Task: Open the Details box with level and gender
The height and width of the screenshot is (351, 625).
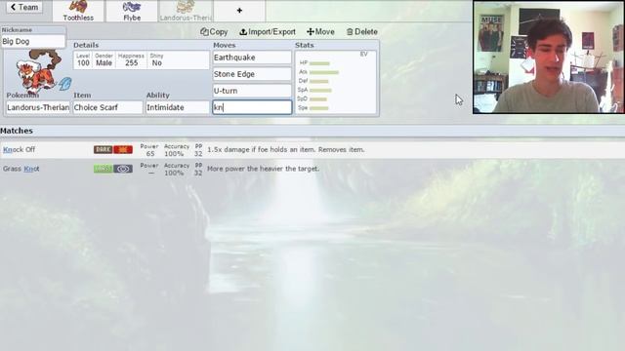Action: tap(141, 60)
